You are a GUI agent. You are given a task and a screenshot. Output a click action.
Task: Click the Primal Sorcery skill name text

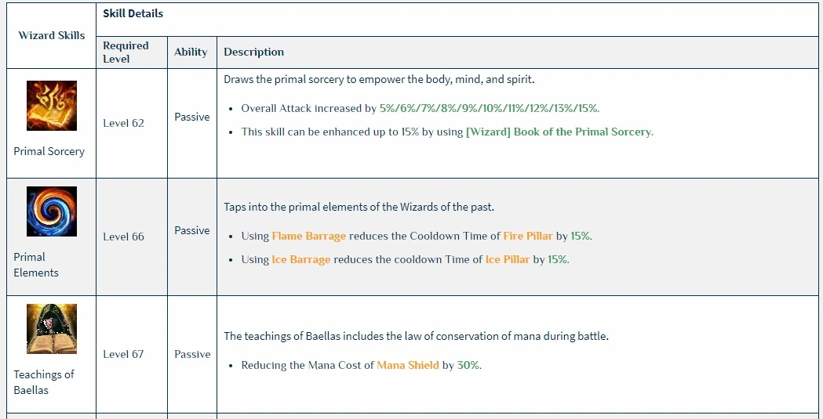(49, 151)
